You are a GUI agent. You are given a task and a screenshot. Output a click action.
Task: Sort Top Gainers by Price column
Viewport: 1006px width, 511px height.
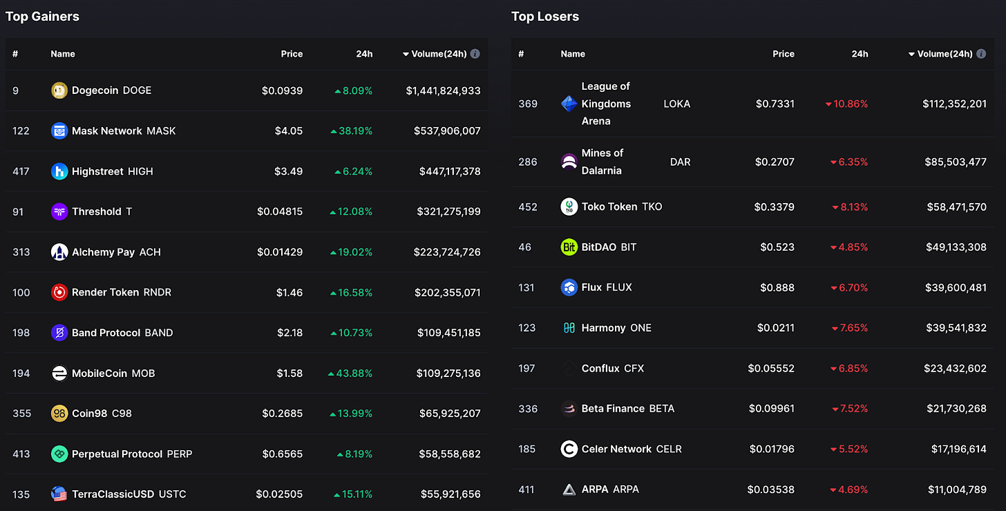click(292, 54)
